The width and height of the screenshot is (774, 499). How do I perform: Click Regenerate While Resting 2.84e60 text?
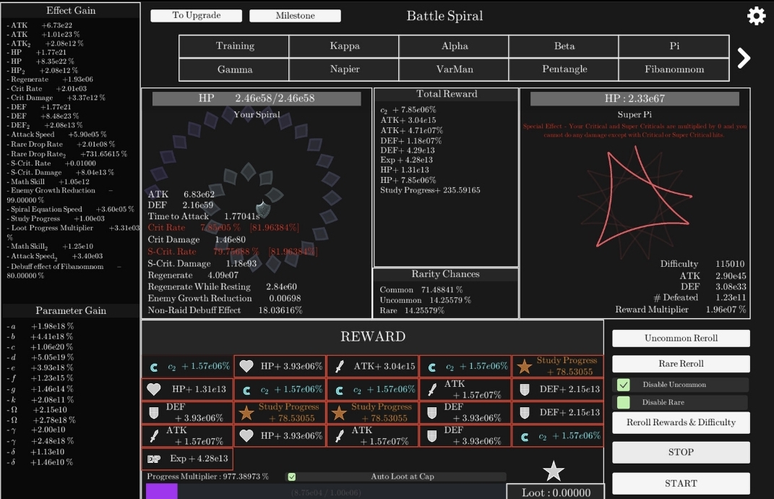pos(222,287)
